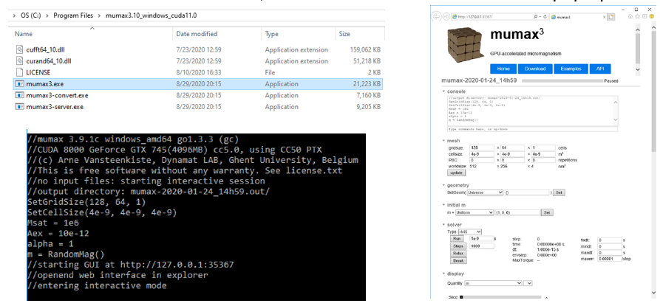Select the mumax3-server.exe application icon
This screenshot has width=660, height=306.
[x=20, y=107]
